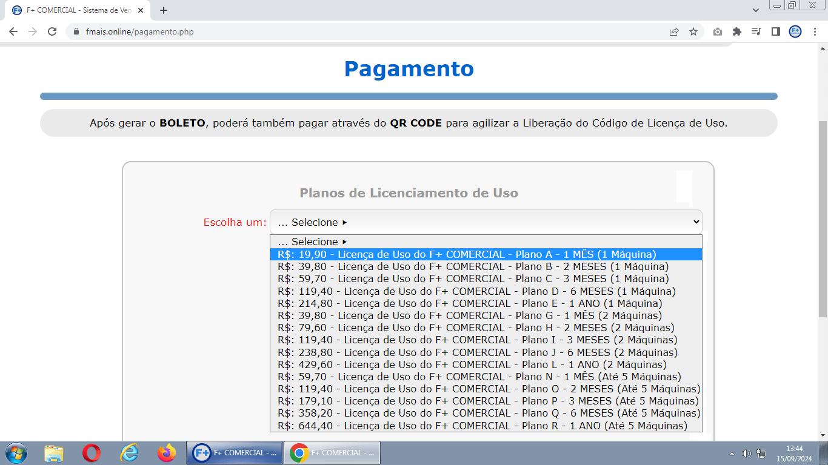The height and width of the screenshot is (465, 828).
Task: Select Plano C 3 MESES (1 Máquina)
Action: tap(486, 279)
